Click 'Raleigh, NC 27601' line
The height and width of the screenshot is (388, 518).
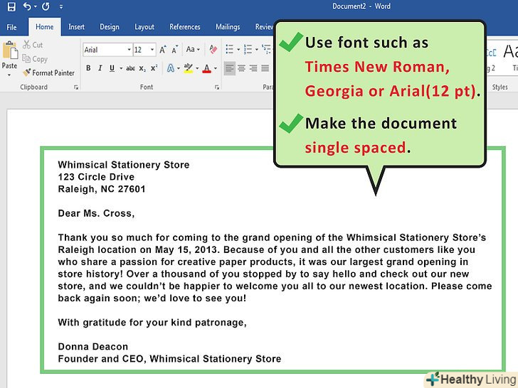pos(102,189)
